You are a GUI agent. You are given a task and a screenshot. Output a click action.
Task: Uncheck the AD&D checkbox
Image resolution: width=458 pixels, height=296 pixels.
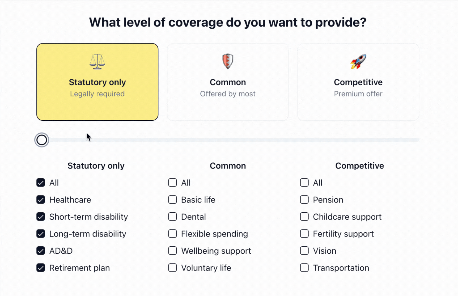[41, 251]
